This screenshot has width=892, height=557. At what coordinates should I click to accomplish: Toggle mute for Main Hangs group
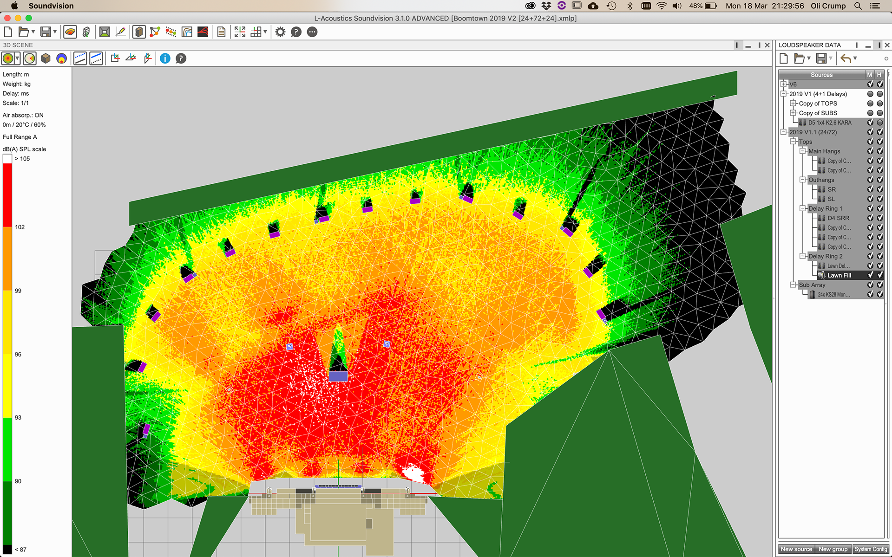coord(870,151)
